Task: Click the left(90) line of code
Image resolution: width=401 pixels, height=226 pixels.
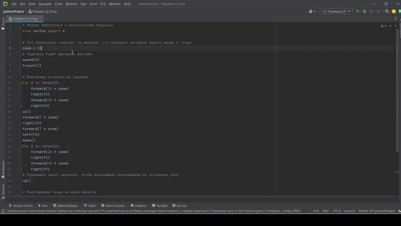Action: [x=31, y=134]
